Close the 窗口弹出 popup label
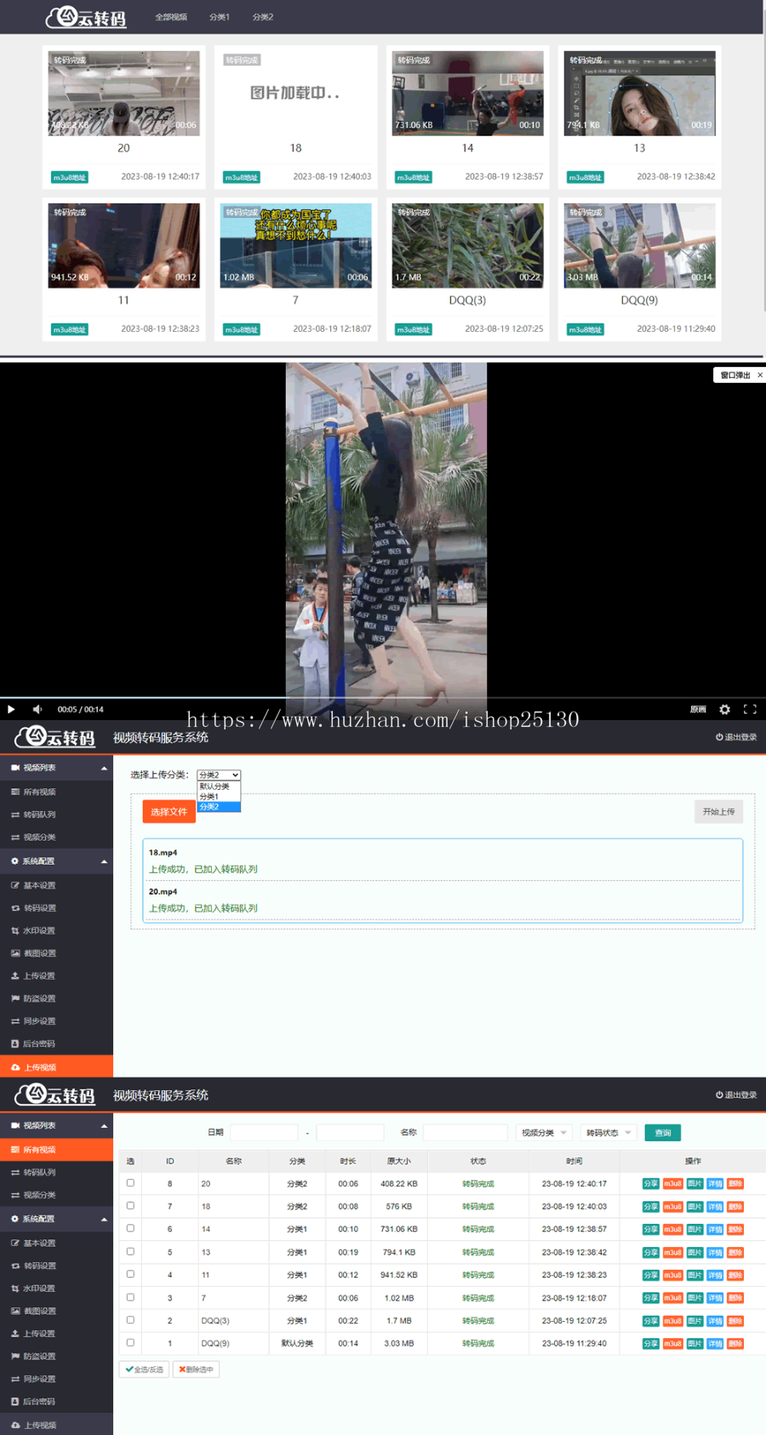The height and width of the screenshot is (1435, 766). click(760, 374)
